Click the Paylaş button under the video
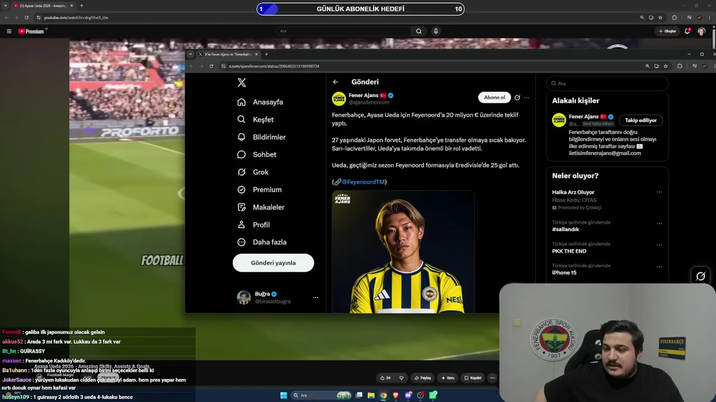The image size is (716, 402). (x=422, y=378)
